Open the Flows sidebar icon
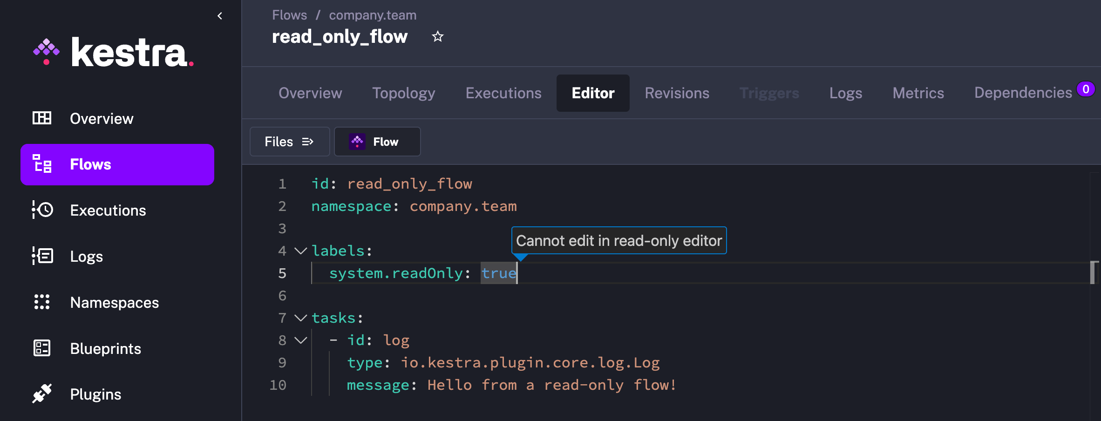 point(42,164)
